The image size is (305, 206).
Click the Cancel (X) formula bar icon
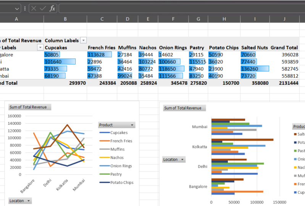tap(34, 8)
